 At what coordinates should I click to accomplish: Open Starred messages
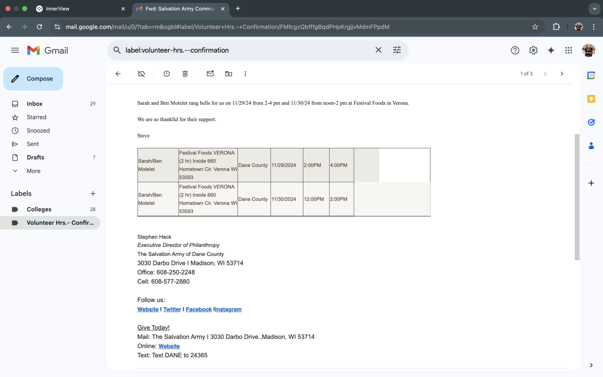coord(50,117)
